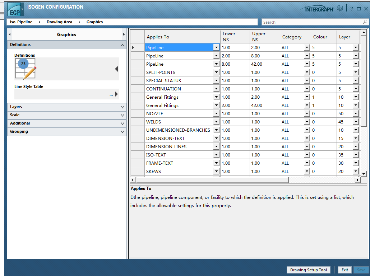
Task: Click the right arrow beside Graphics heading
Action: tap(124, 34)
